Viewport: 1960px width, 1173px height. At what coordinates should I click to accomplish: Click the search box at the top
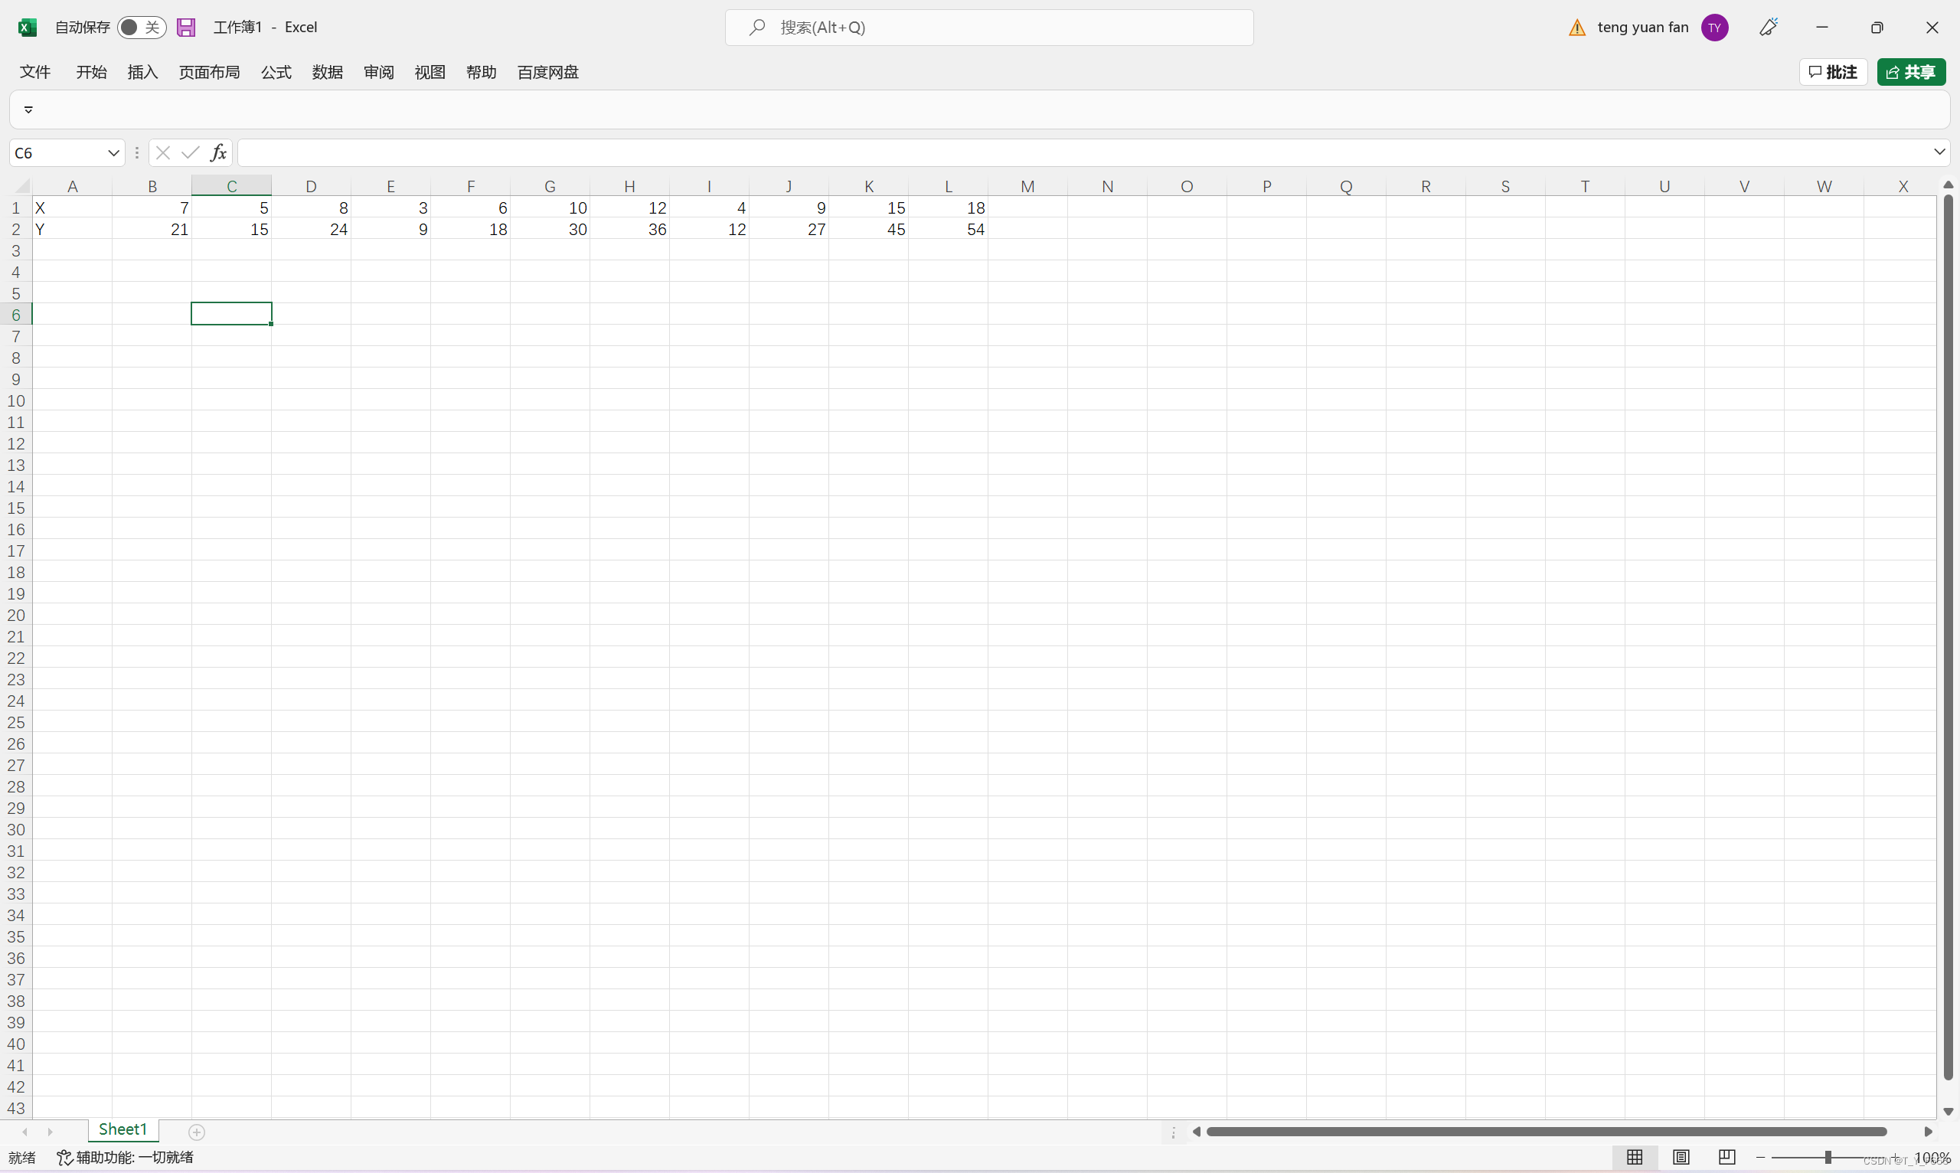pyautogui.click(x=988, y=28)
